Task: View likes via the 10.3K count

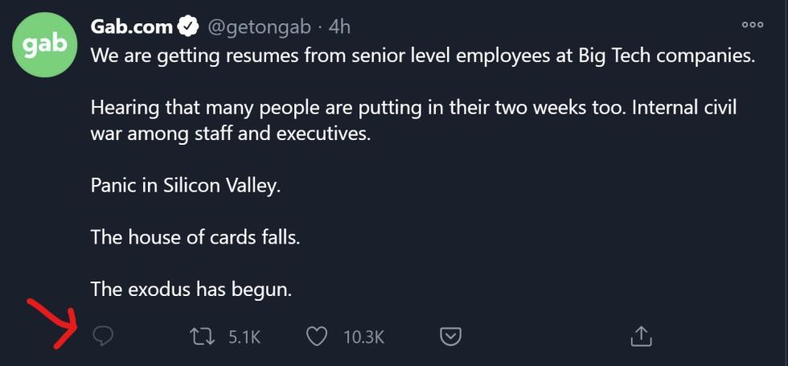Action: coord(364,337)
